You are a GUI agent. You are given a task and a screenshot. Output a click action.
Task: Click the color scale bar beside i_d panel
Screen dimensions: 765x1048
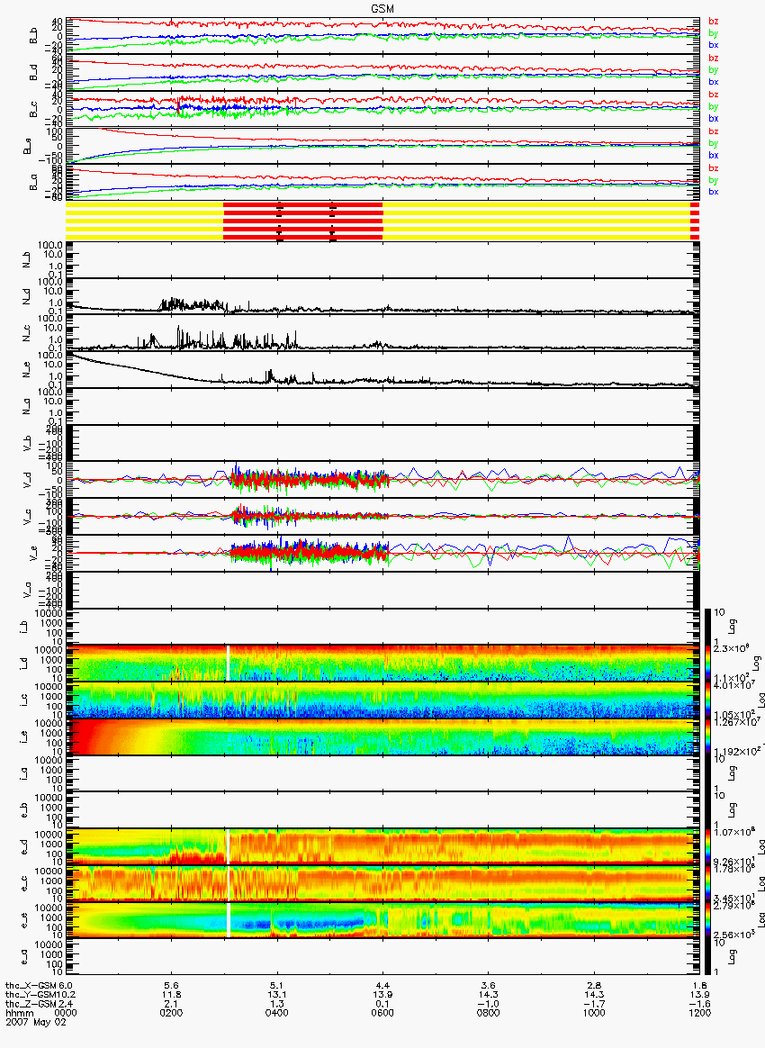[x=708, y=664]
